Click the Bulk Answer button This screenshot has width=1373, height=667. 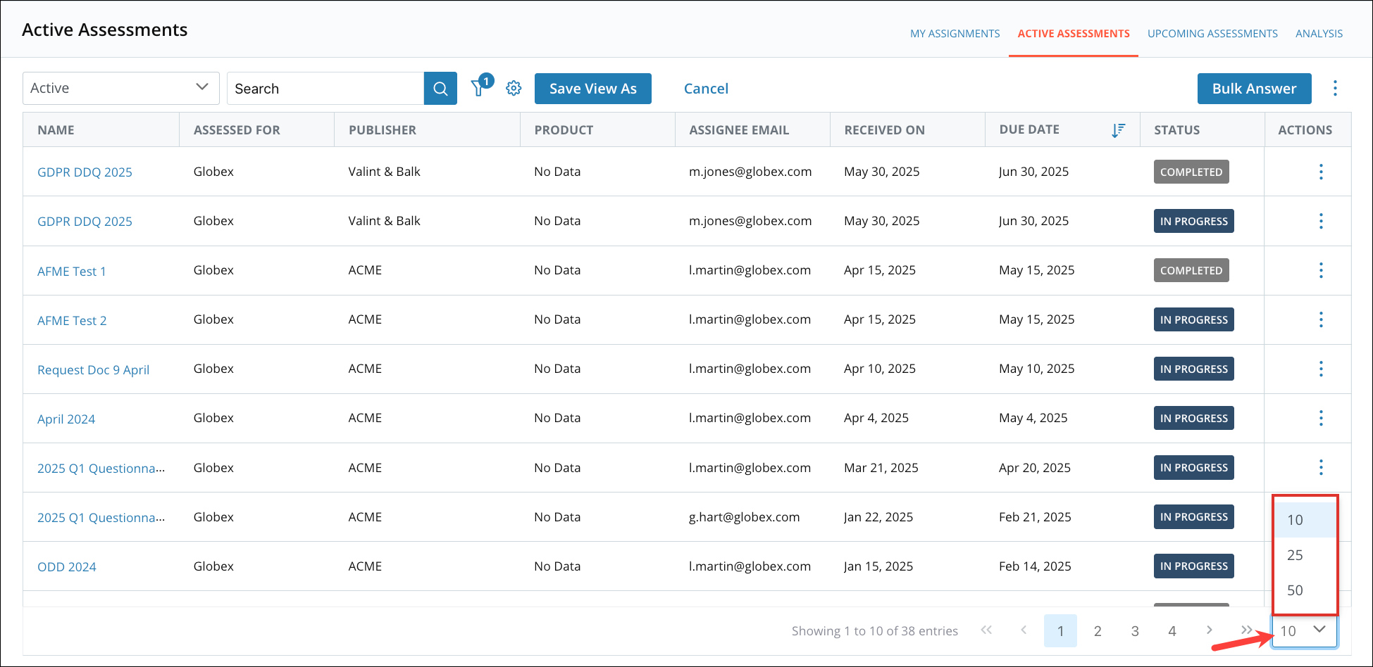tap(1255, 89)
